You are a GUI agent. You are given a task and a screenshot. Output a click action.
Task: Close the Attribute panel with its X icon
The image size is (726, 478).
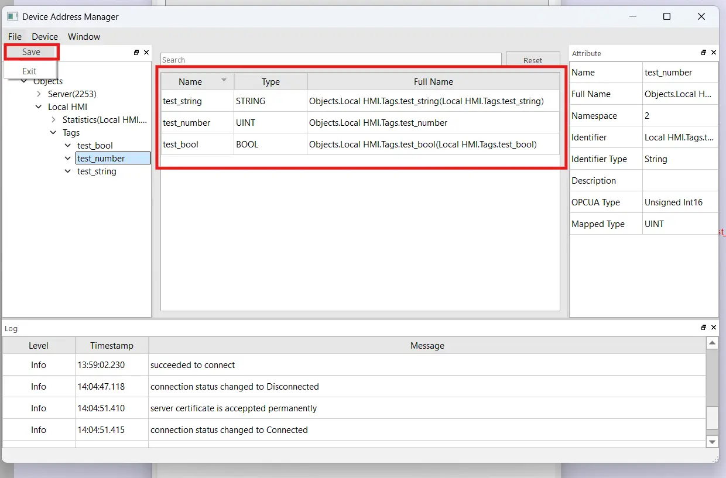click(713, 53)
